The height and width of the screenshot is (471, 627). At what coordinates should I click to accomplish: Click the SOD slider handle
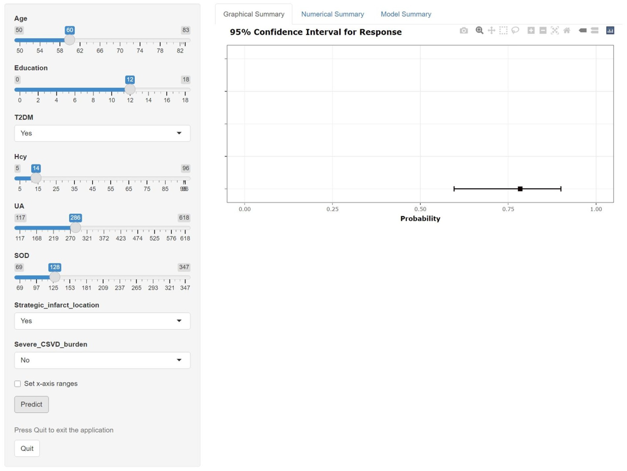click(55, 277)
